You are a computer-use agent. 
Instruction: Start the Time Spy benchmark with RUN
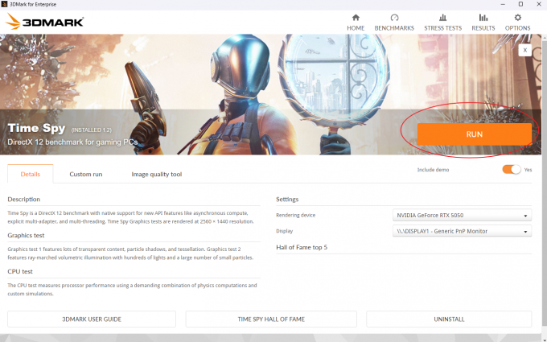tap(475, 134)
